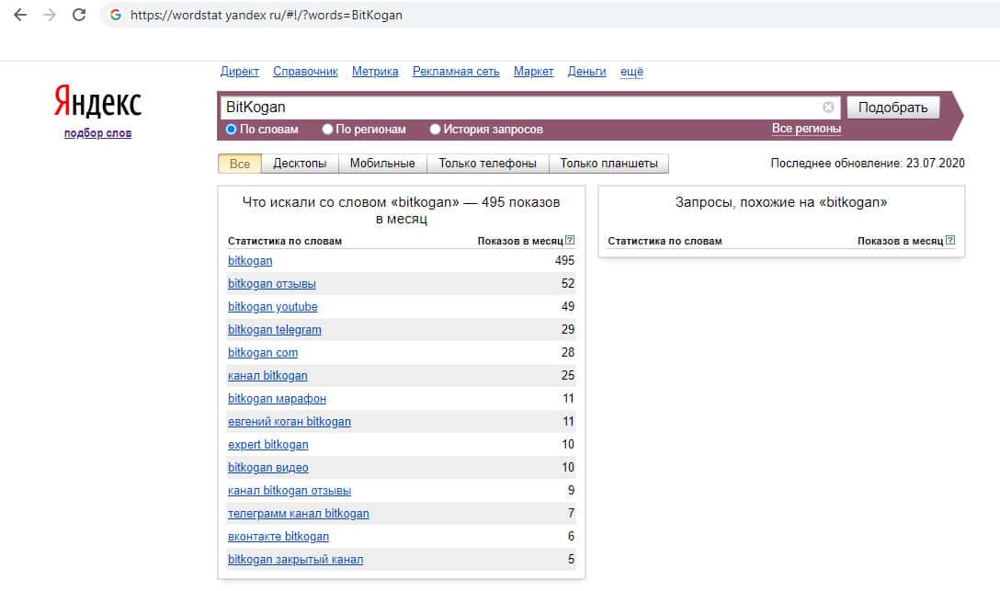Select the 'Только телефоны' tab
Viewport: 1000px width, 591px height.
(487, 164)
